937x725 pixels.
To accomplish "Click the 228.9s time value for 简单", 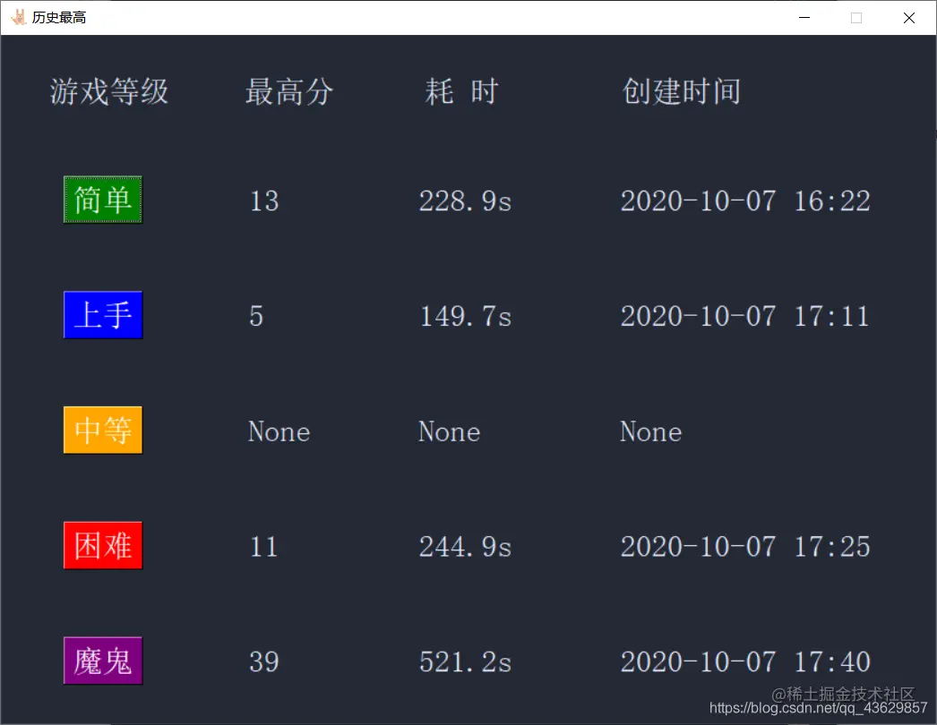I will pos(465,200).
